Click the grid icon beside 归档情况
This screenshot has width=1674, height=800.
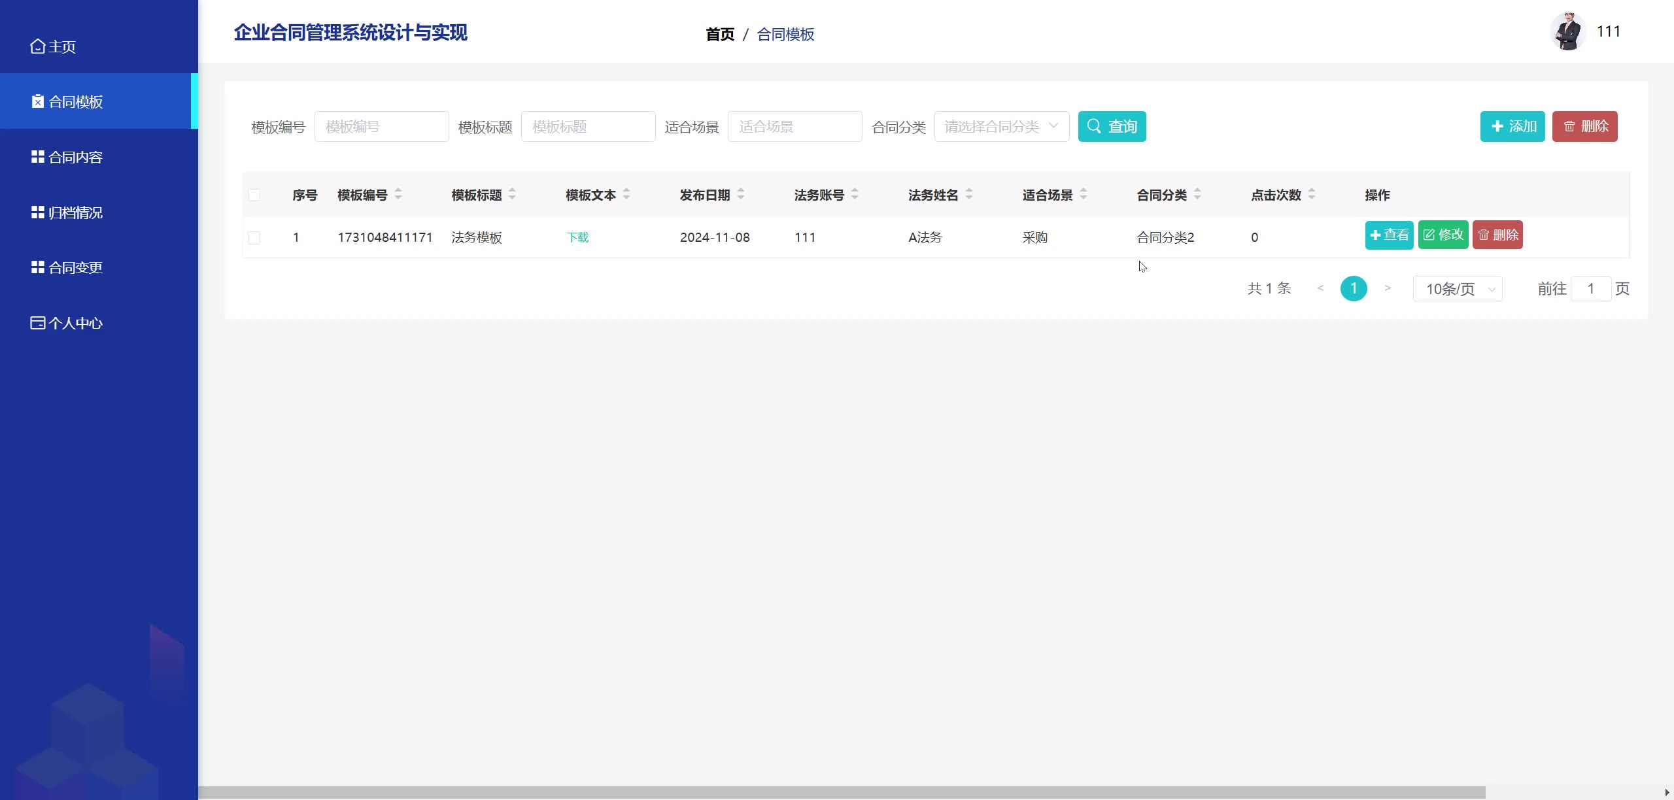coord(38,212)
